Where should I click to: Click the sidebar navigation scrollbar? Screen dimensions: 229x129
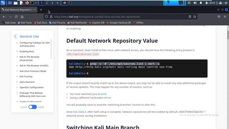point(51,49)
